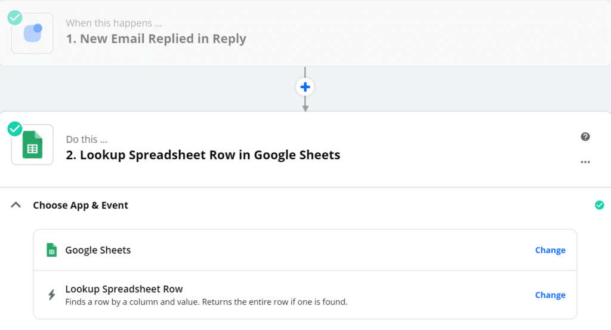Click the Choose App & Event section header
The width and height of the screenshot is (611, 330).
(81, 205)
